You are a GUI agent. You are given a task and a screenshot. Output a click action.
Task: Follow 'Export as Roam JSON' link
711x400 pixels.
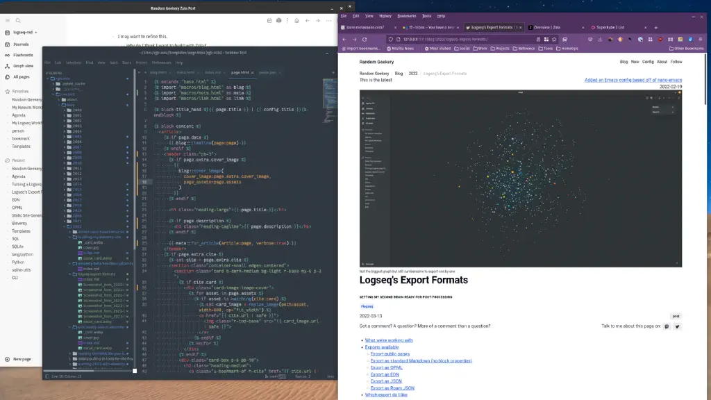392,388
